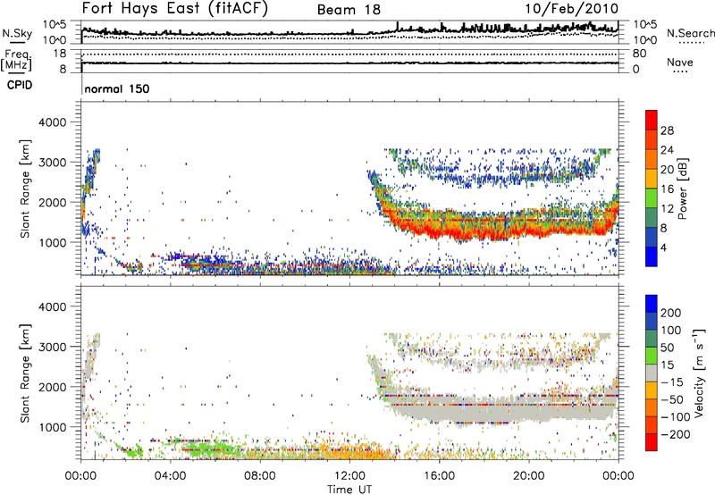Click the '4' power colorbar tick
Viewport: 715px width, 495px height.
663,248
